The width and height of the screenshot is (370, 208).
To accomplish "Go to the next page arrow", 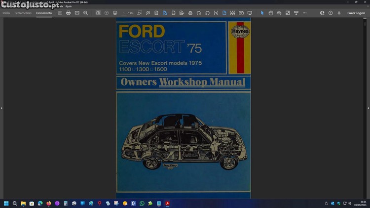I will coord(115,13).
